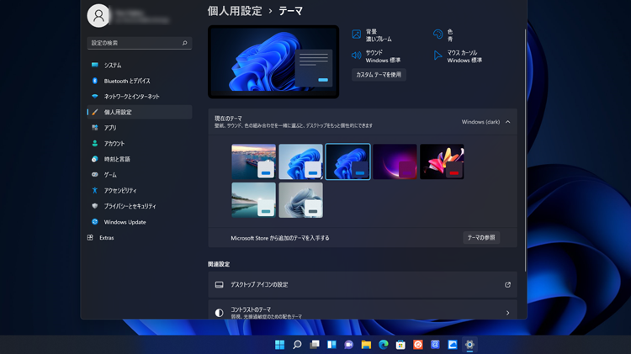This screenshot has width=631, height=354.
Task: Click the ゲーム controller icon
Action: coord(94,175)
